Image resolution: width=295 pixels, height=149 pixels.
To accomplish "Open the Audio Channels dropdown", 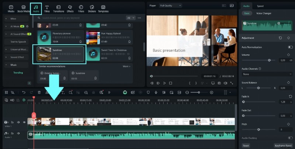I will [x=267, y=74].
